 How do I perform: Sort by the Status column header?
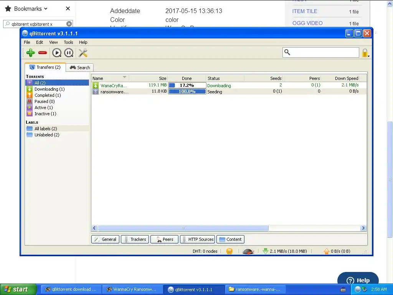coord(225,78)
